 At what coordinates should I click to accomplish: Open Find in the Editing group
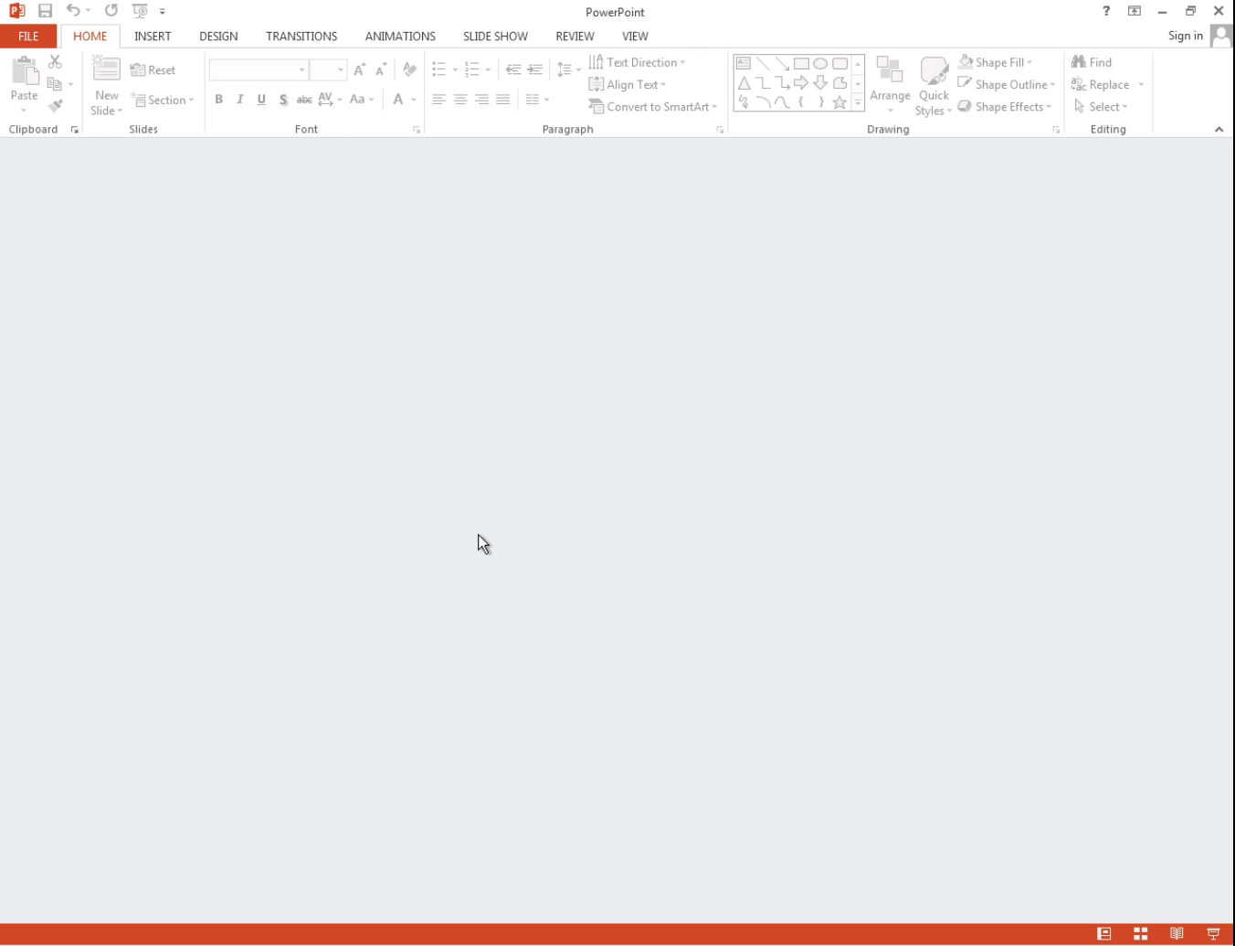[1092, 61]
